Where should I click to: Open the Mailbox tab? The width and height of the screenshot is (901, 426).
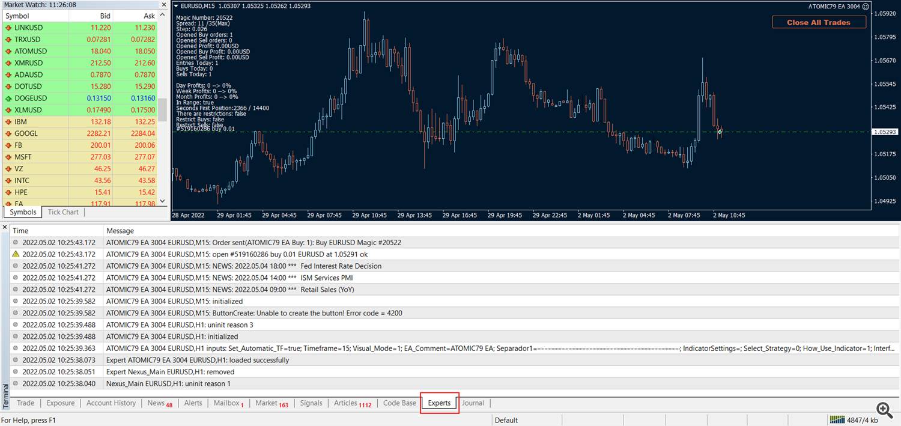coord(229,403)
